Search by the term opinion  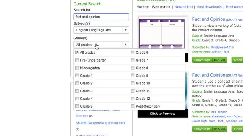(216, 52)
